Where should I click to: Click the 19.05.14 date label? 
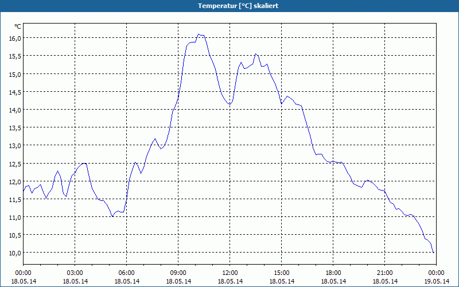437,281
